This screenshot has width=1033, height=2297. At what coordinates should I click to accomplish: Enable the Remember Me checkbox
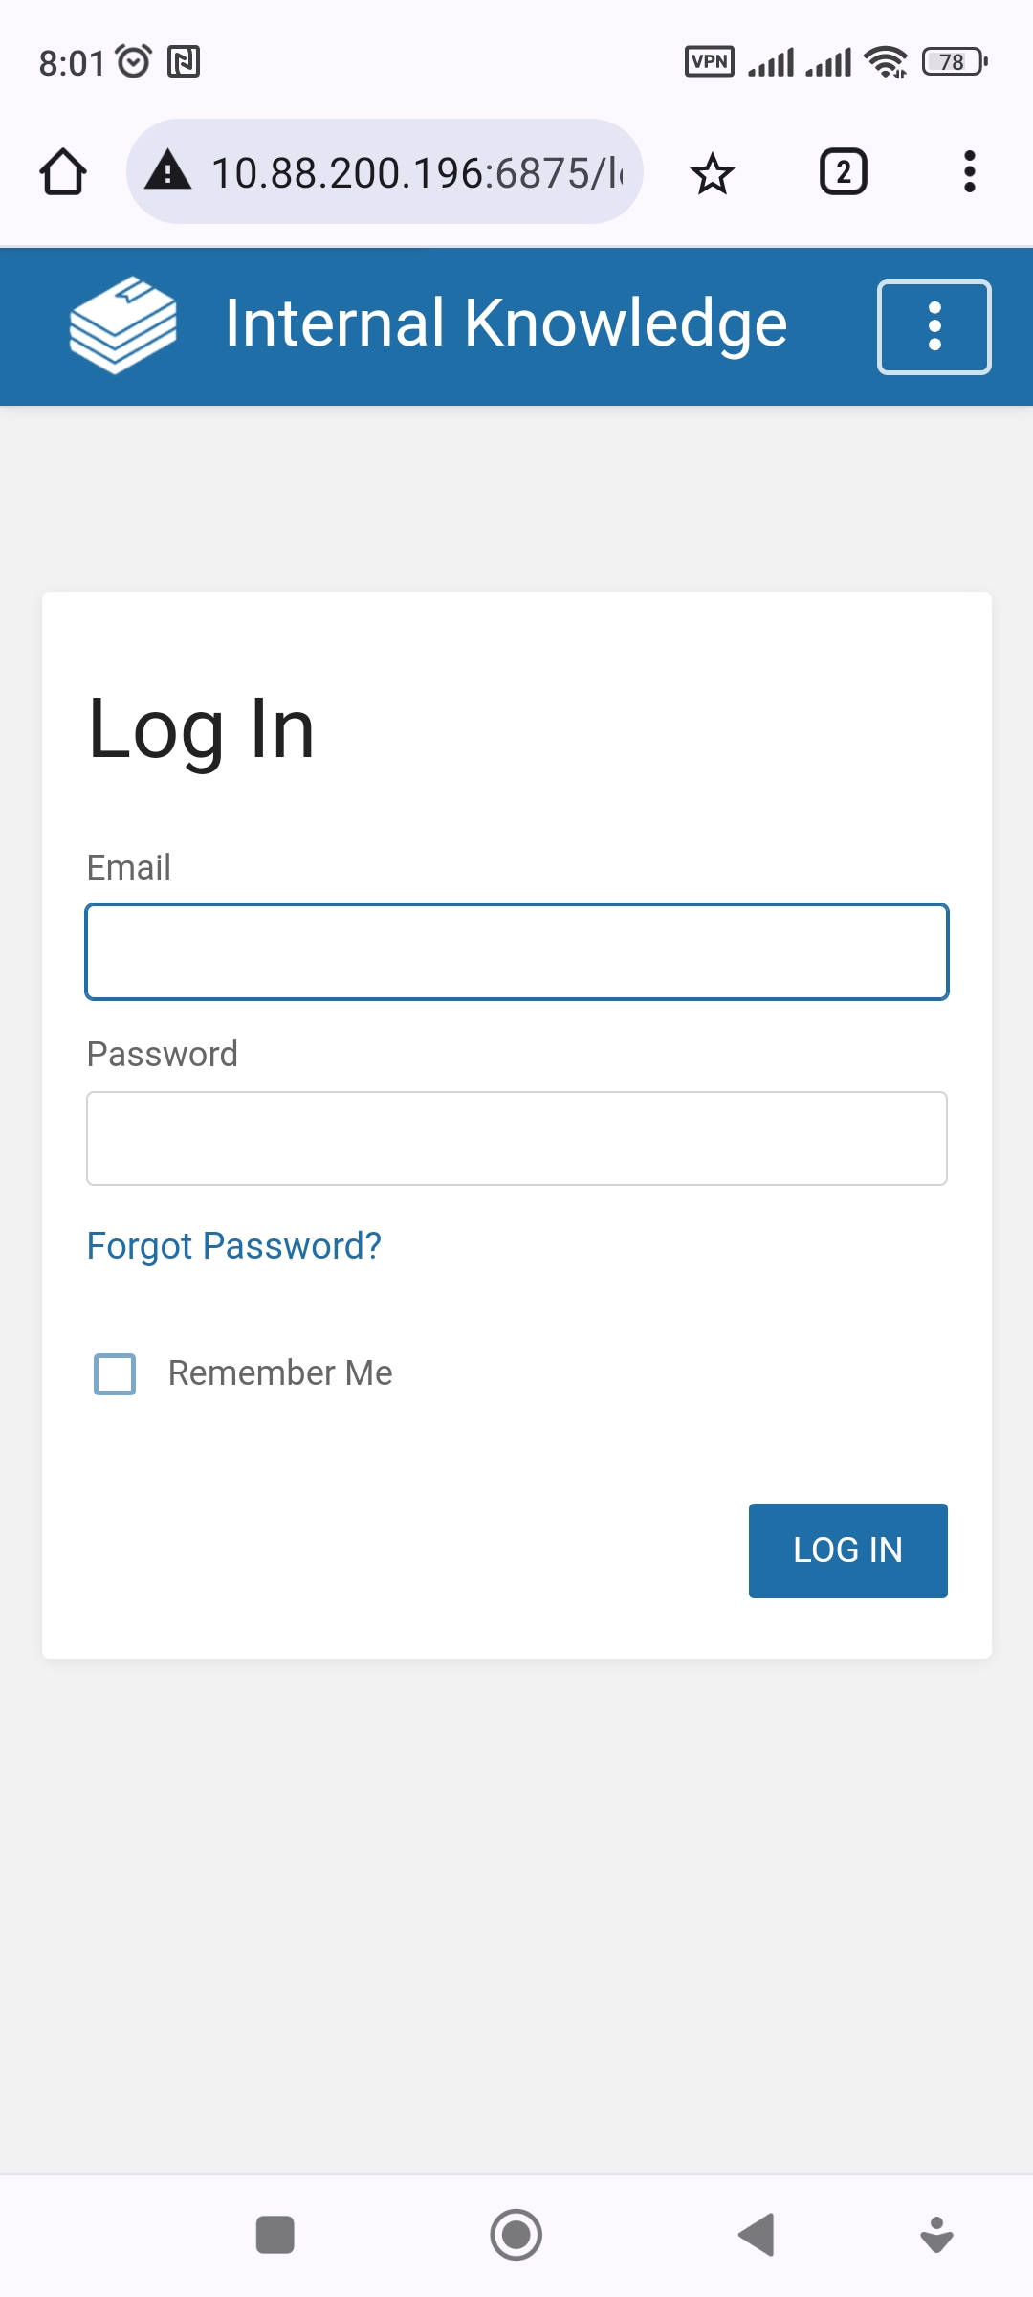pos(115,1373)
